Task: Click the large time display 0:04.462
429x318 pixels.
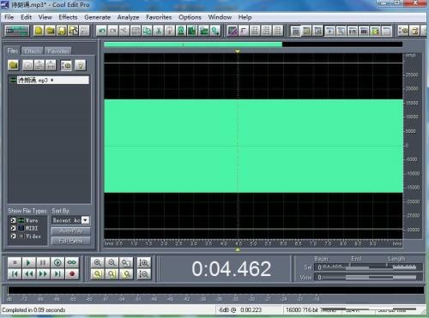Action: pyautogui.click(x=231, y=269)
